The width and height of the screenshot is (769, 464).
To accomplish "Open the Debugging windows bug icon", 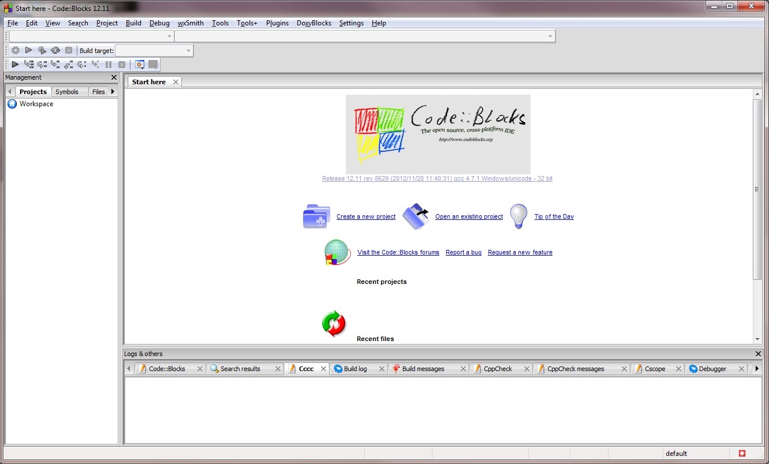I will tap(139, 65).
